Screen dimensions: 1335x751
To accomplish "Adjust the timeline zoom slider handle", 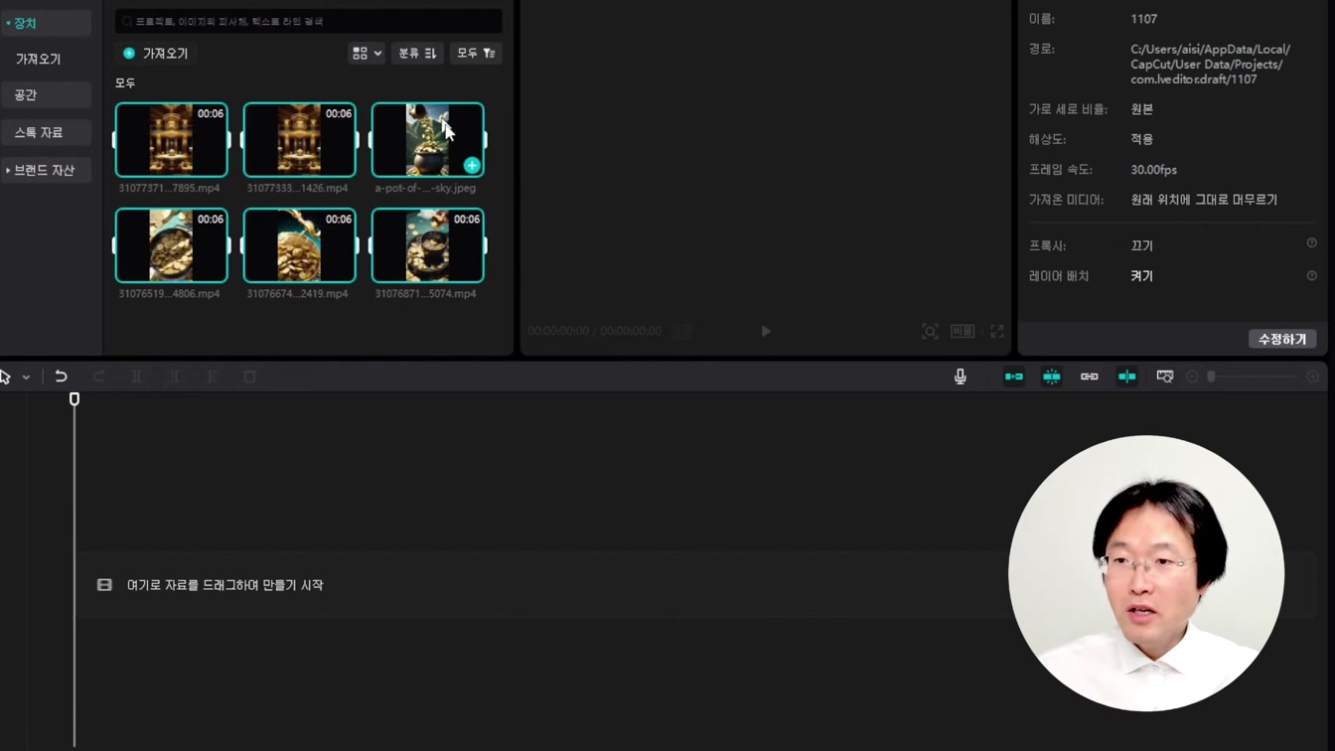I will (x=1212, y=376).
